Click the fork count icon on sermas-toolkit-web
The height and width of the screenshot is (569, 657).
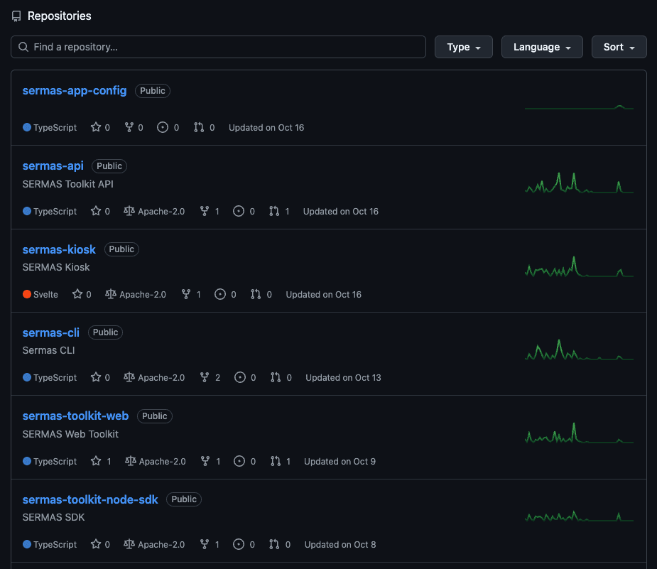pyautogui.click(x=205, y=461)
